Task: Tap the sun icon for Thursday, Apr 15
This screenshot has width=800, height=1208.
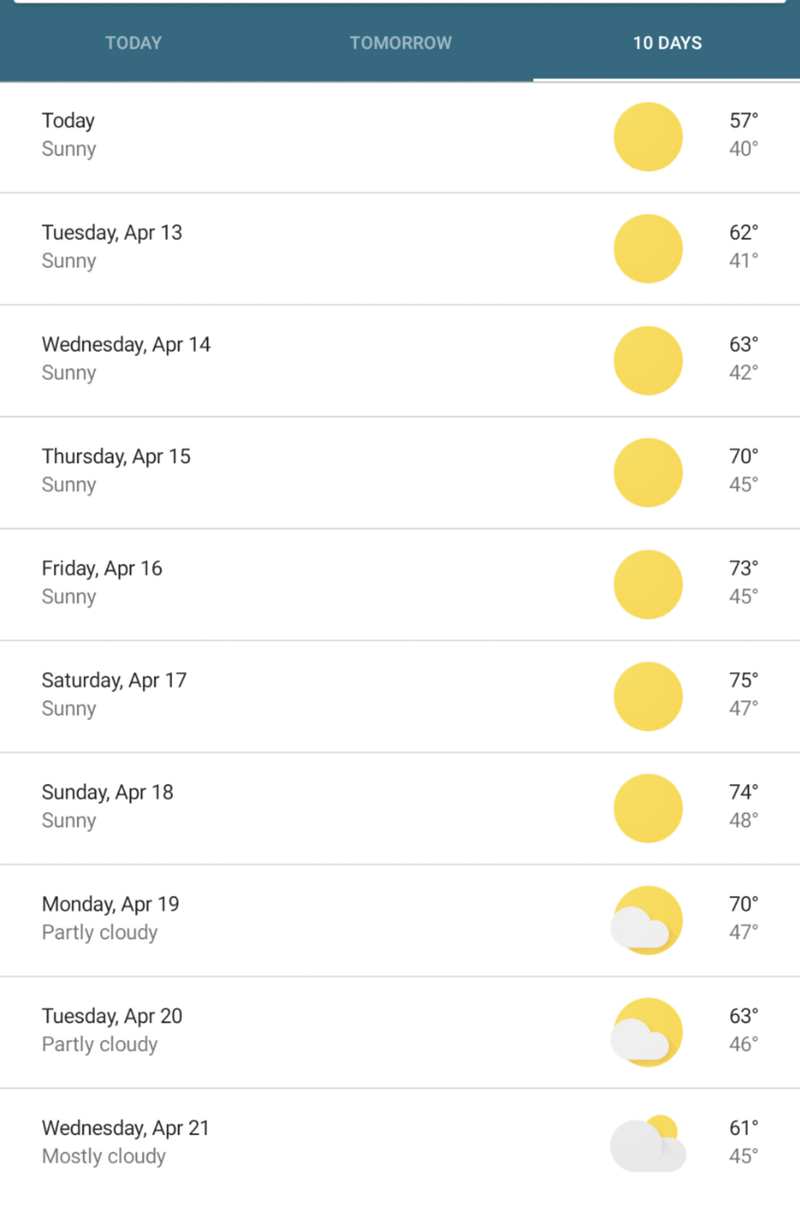Action: tap(648, 472)
